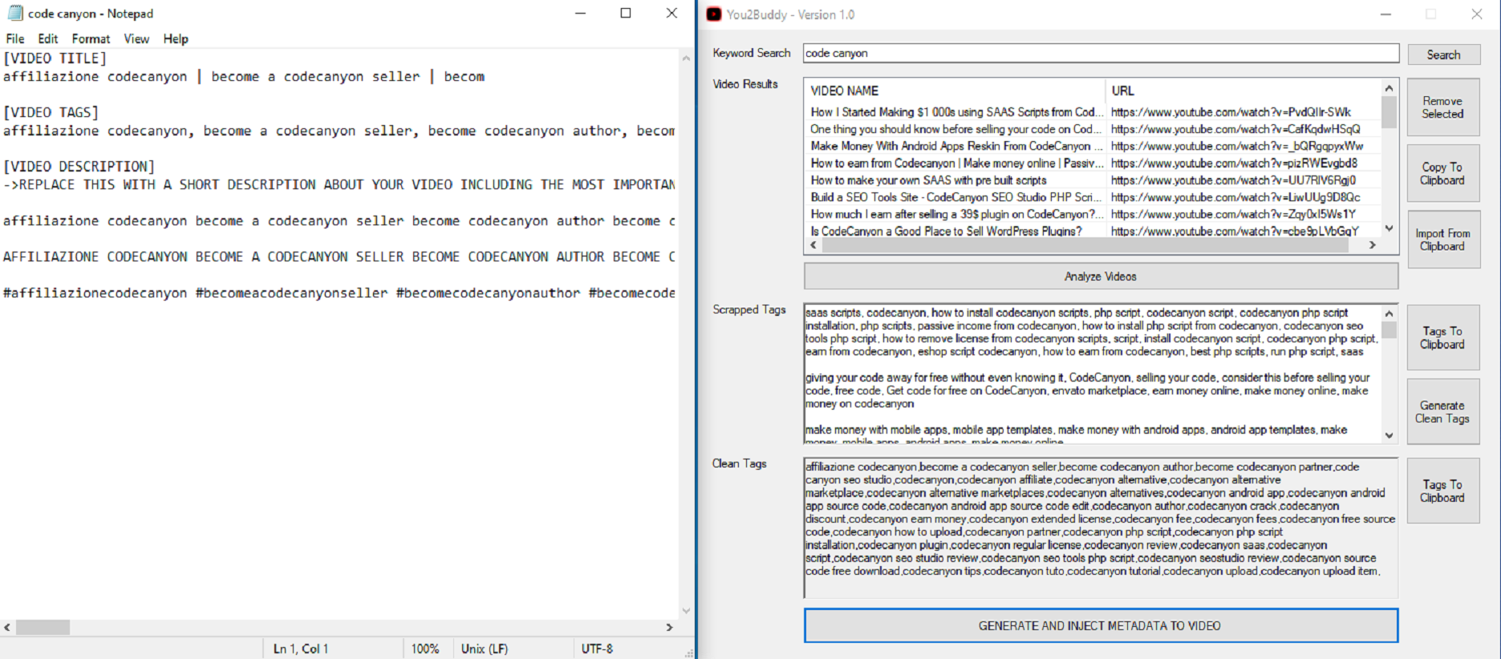
Task: Open the File menu in Notepad
Action: [x=15, y=38]
